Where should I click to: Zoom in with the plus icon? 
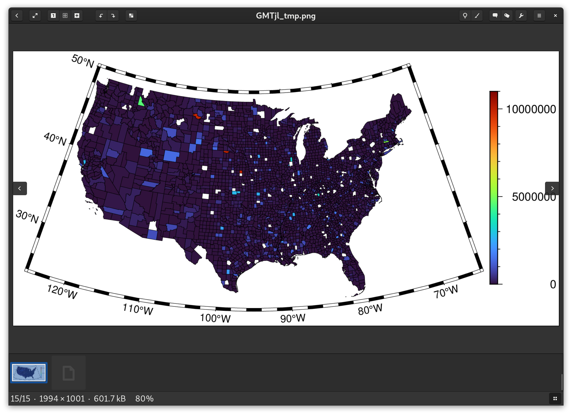click(x=77, y=16)
